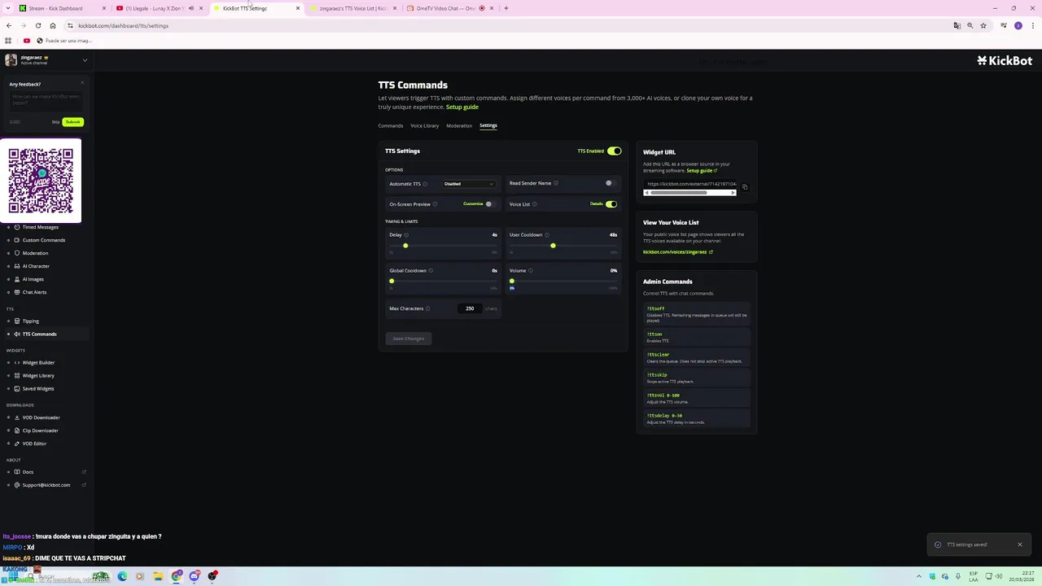Adjust the Delay slider handle
This screenshot has height=586, width=1042.
[x=405, y=246]
